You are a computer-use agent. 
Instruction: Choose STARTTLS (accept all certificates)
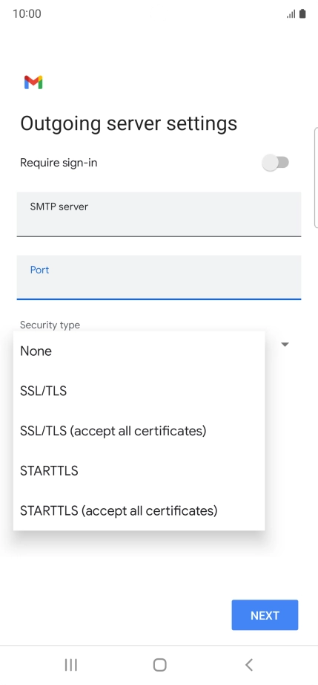139,510
